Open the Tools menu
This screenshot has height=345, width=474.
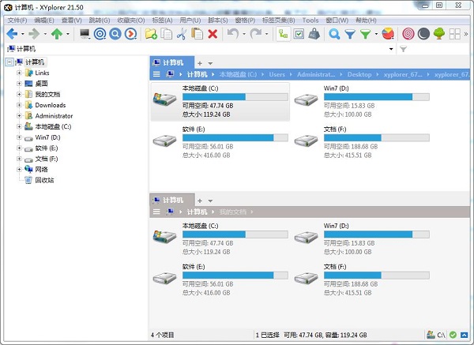pos(310,21)
